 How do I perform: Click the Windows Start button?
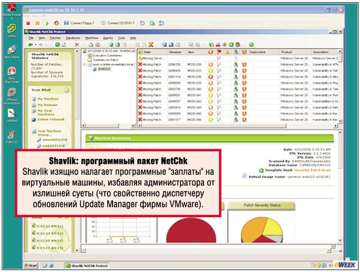[31, 266]
